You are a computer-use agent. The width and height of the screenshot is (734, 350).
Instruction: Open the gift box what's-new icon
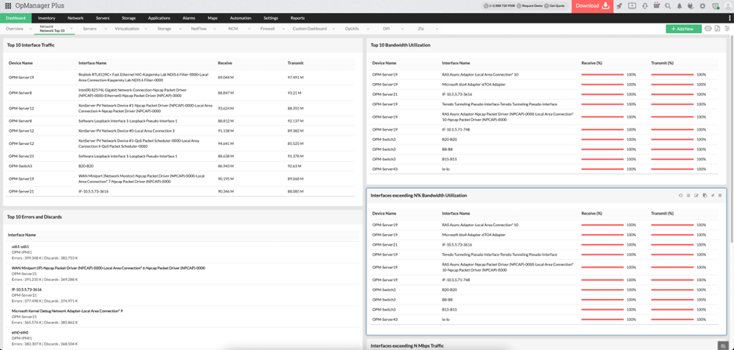pyautogui.click(x=656, y=5)
